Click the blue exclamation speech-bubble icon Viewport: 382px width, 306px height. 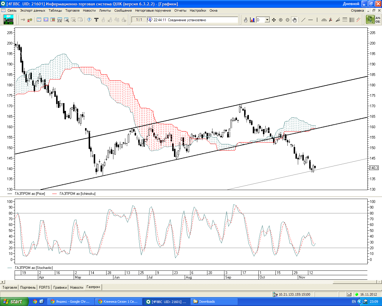pos(89,20)
